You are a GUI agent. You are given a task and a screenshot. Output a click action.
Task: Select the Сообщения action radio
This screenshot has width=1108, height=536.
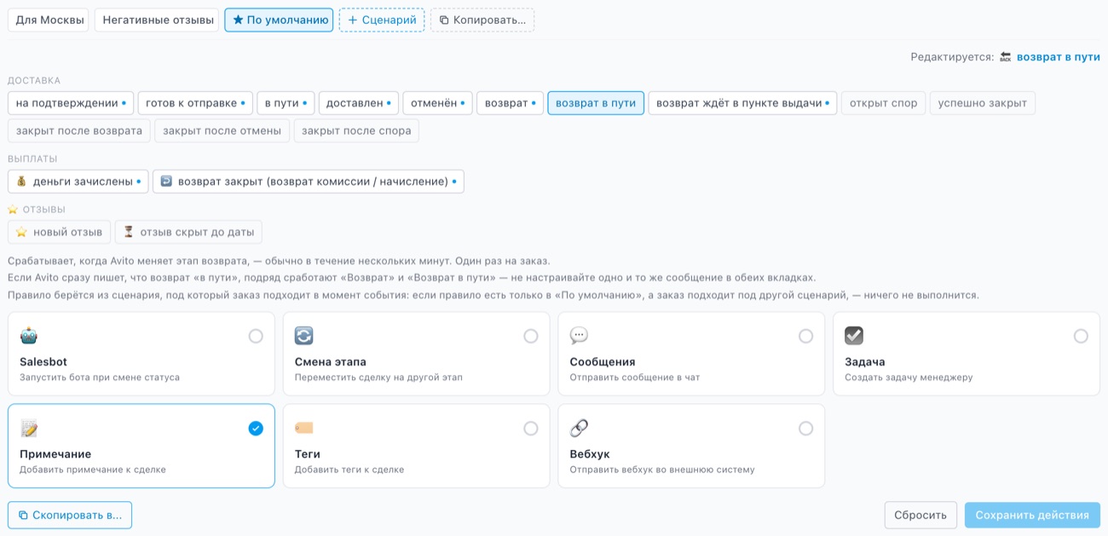(806, 336)
